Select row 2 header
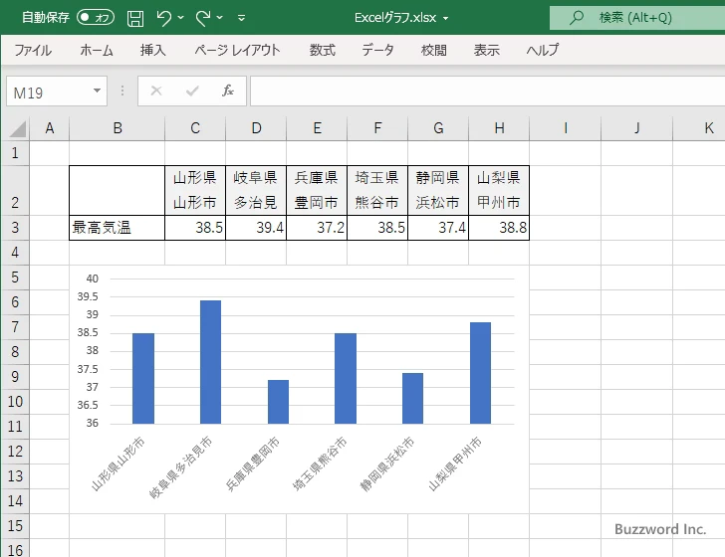The height and width of the screenshot is (557, 725). tap(15, 190)
